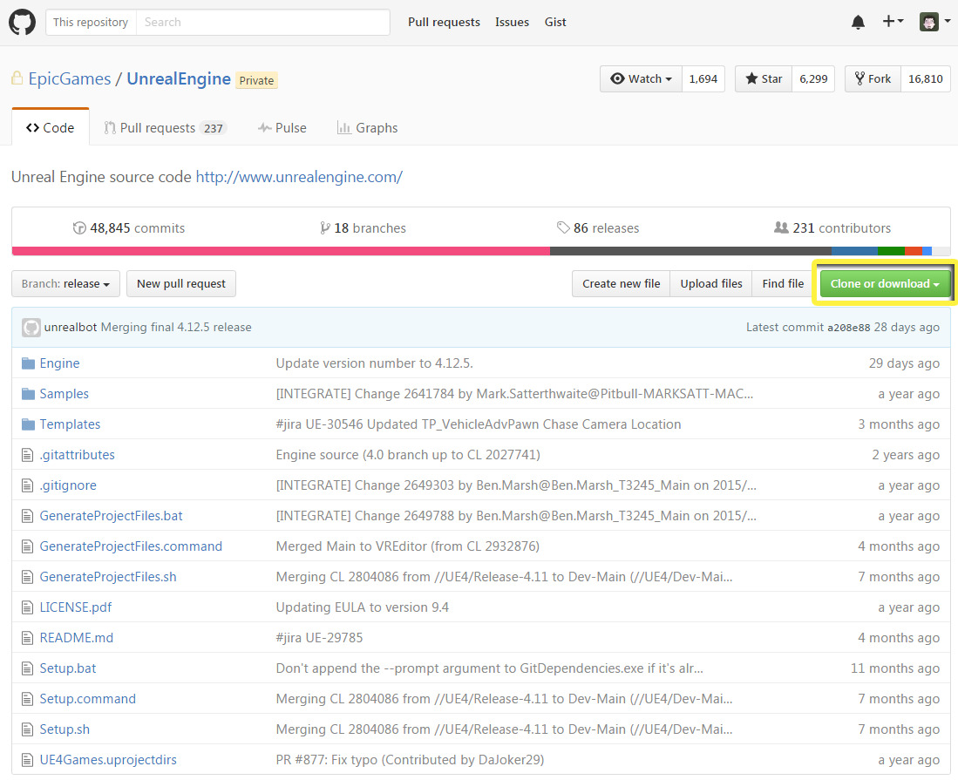The height and width of the screenshot is (780, 958).
Task: Click the contributors people icon
Action: [x=781, y=228]
